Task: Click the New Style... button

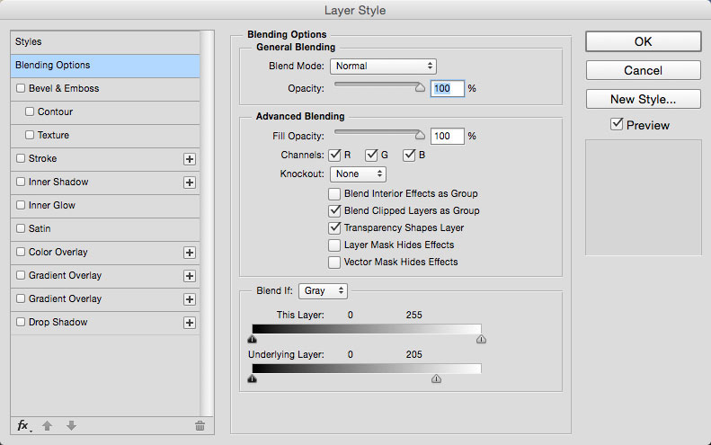Action: [643, 99]
